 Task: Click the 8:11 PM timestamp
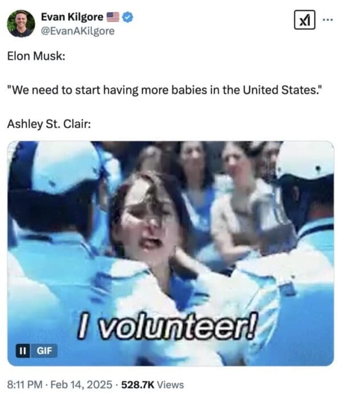point(25,385)
